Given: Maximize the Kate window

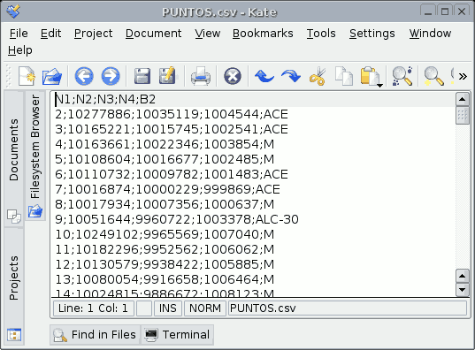Looking at the screenshot, I should [444, 11].
